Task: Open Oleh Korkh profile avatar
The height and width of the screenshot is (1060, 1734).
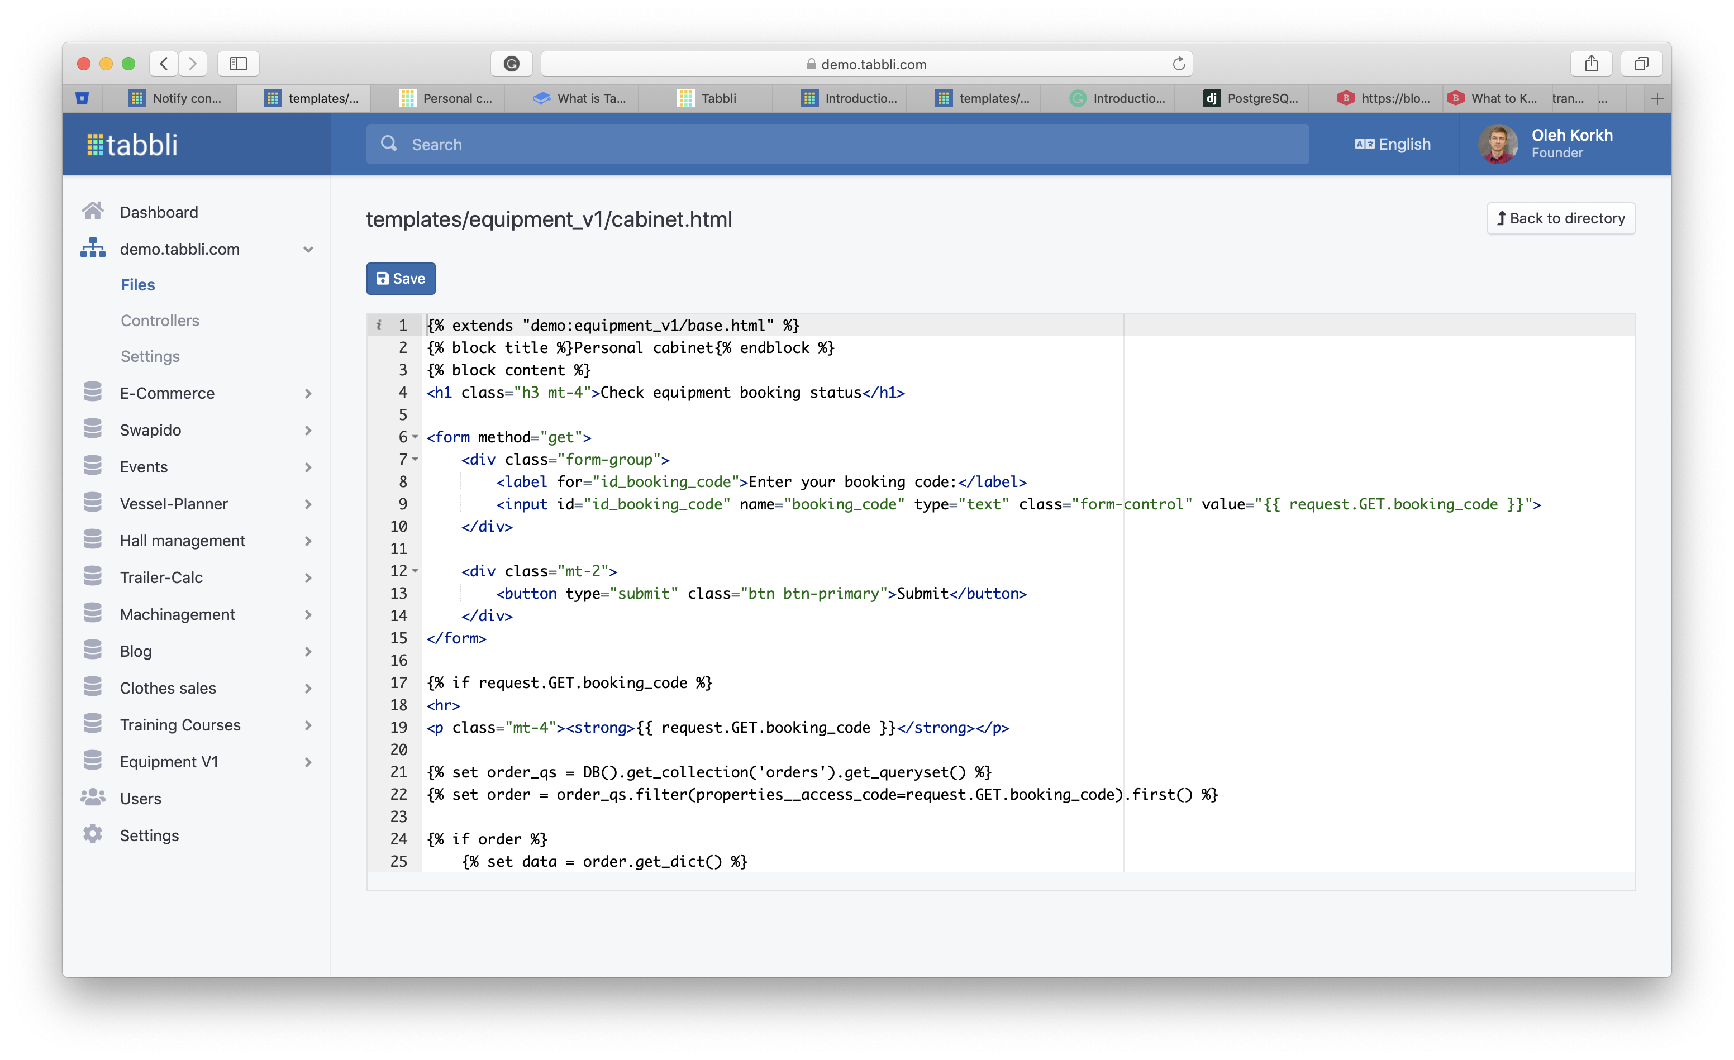Action: [1498, 144]
